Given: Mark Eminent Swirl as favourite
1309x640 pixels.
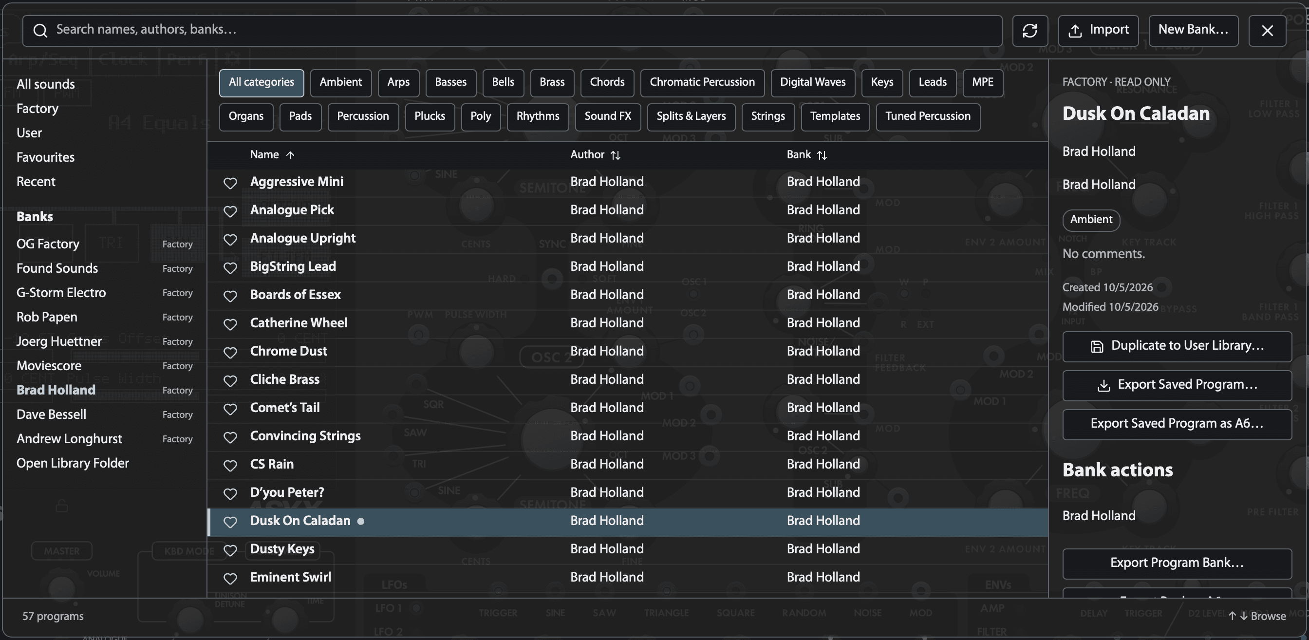Looking at the screenshot, I should (x=230, y=578).
